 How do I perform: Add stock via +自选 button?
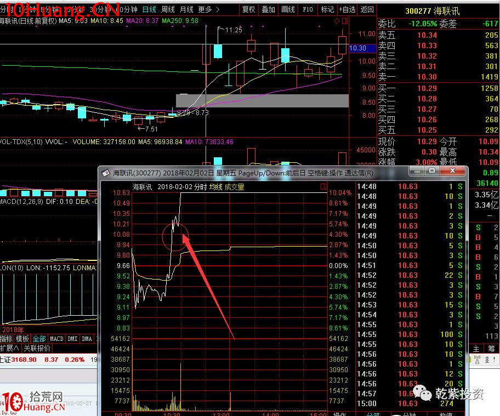(x=347, y=9)
